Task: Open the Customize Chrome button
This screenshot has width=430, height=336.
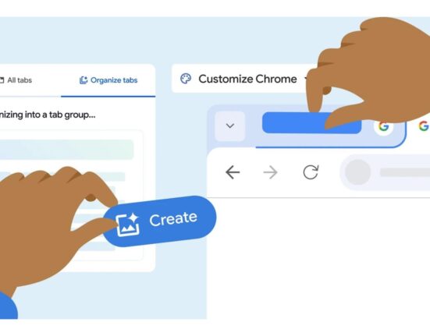Action: pos(243,79)
